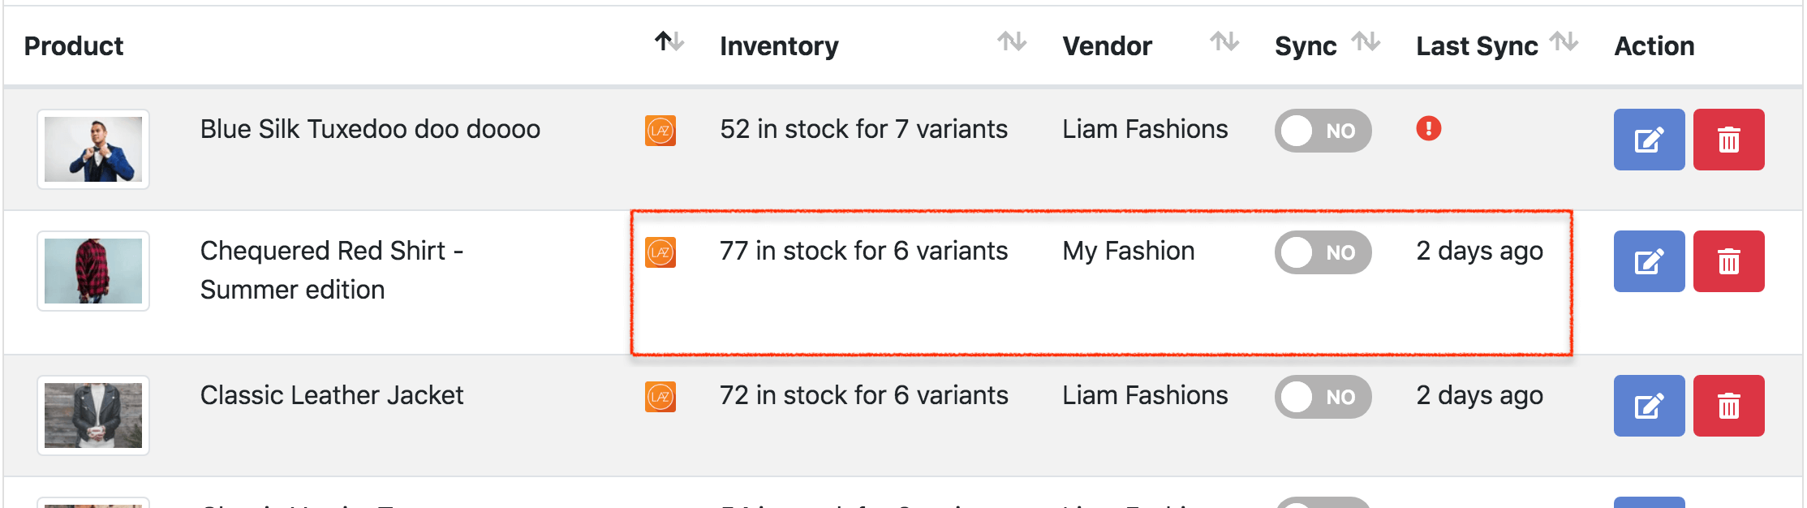Enable sync for Chequered Red Shirt
This screenshot has width=1807, height=508.
coord(1323,252)
